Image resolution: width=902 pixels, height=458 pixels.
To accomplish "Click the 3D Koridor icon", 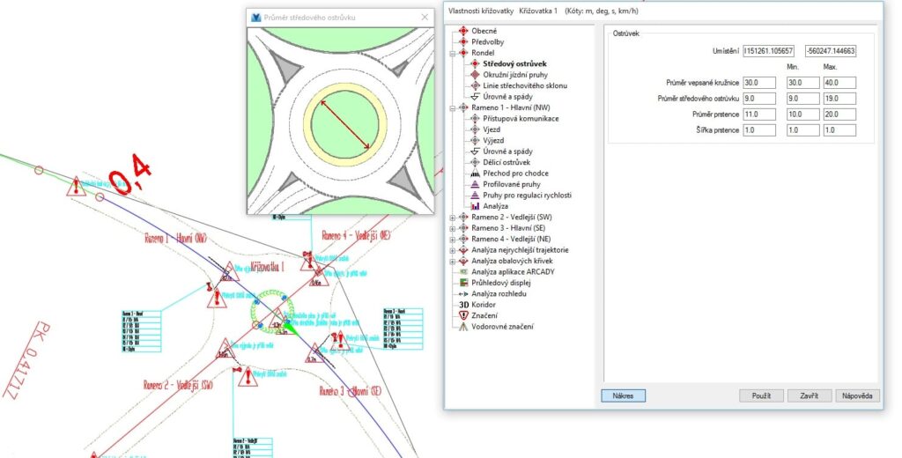I will 463,305.
